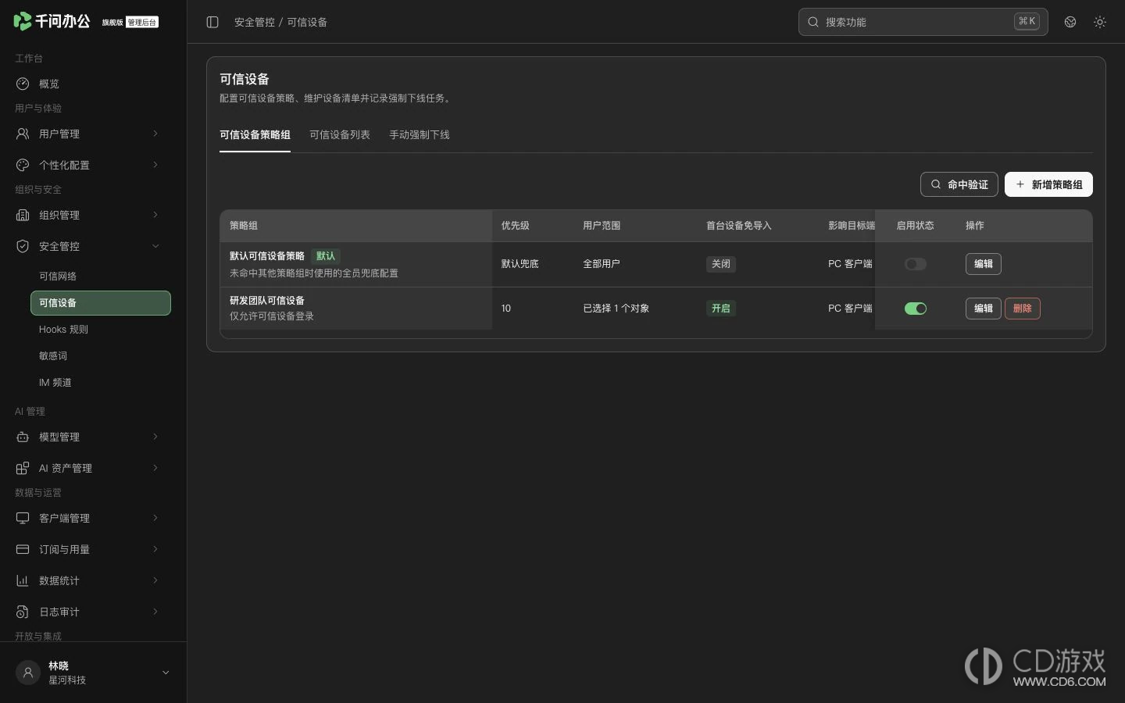Expand the 个性化配置 submenu chevron

click(155, 165)
